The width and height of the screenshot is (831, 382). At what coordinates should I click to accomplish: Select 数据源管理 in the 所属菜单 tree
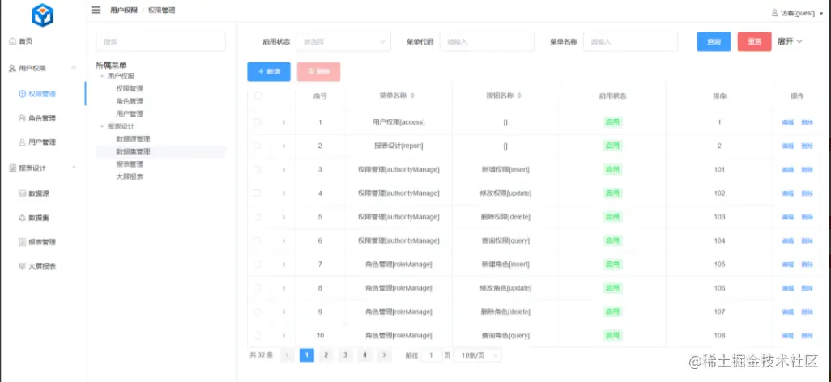click(x=133, y=139)
